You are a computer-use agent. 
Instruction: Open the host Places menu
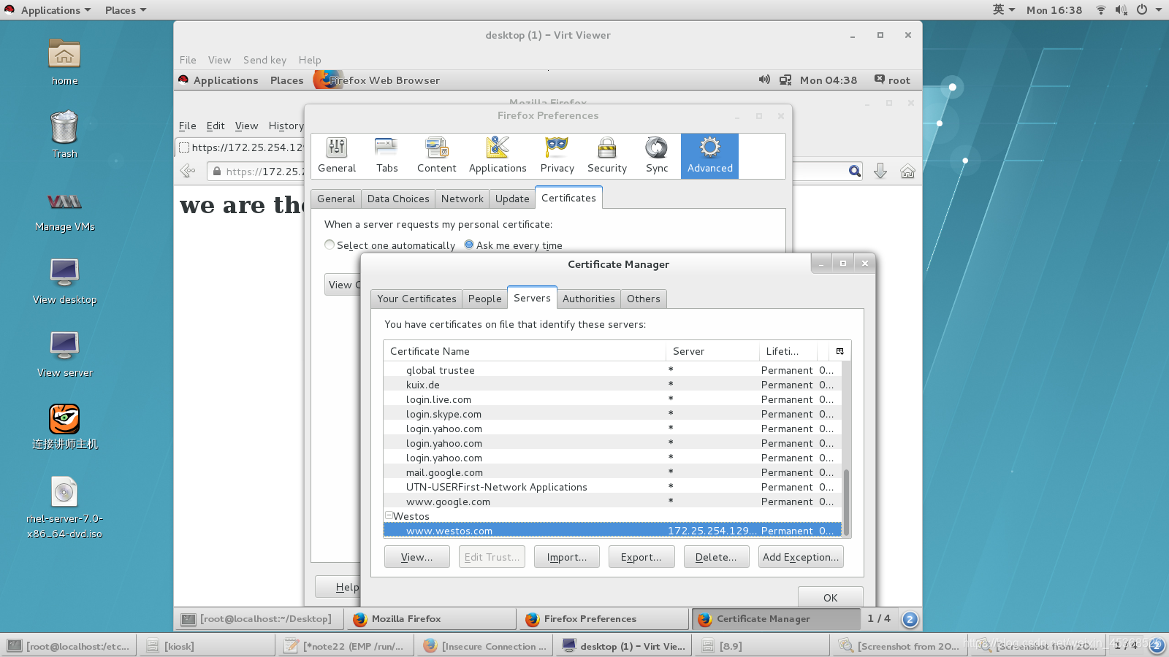[x=125, y=9]
